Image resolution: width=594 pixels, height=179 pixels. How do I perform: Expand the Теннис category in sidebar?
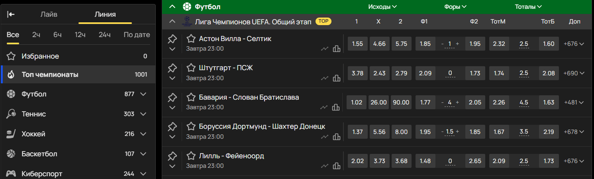[x=143, y=114]
